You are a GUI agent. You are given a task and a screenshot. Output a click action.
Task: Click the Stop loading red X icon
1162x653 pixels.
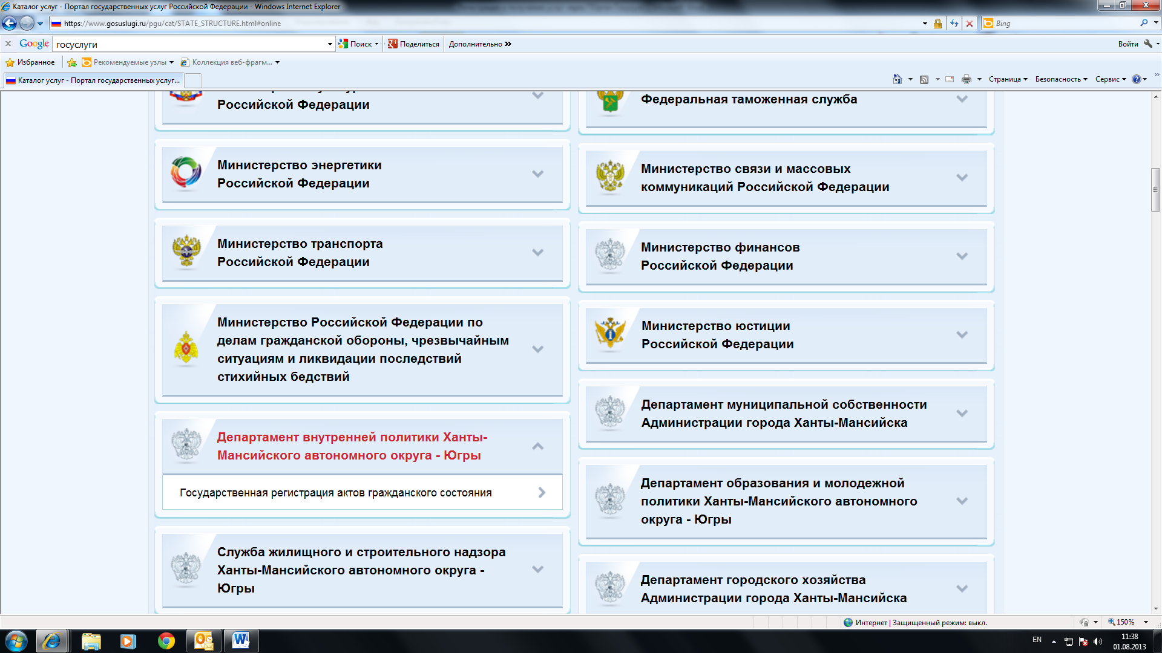click(x=970, y=24)
